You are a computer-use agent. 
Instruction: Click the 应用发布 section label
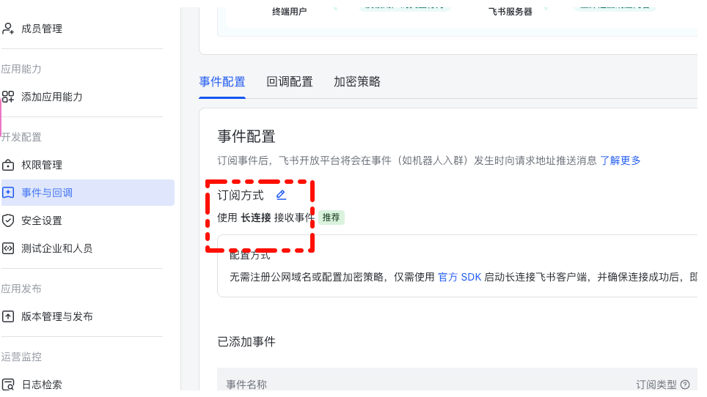(21, 289)
